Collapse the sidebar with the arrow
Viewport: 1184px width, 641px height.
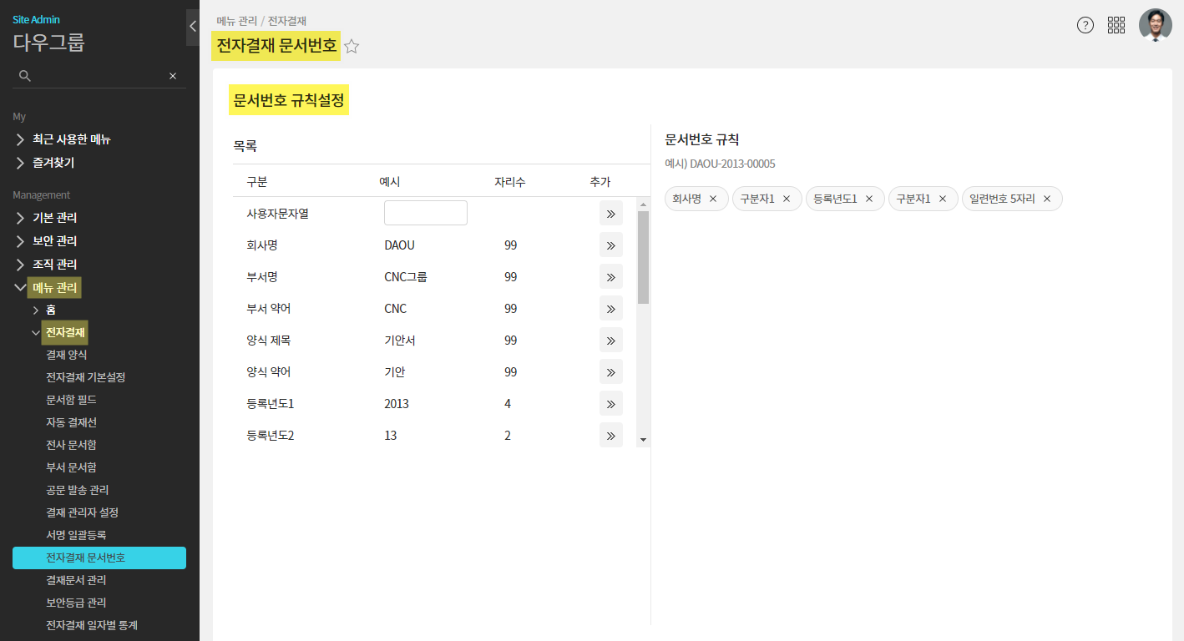tap(193, 26)
